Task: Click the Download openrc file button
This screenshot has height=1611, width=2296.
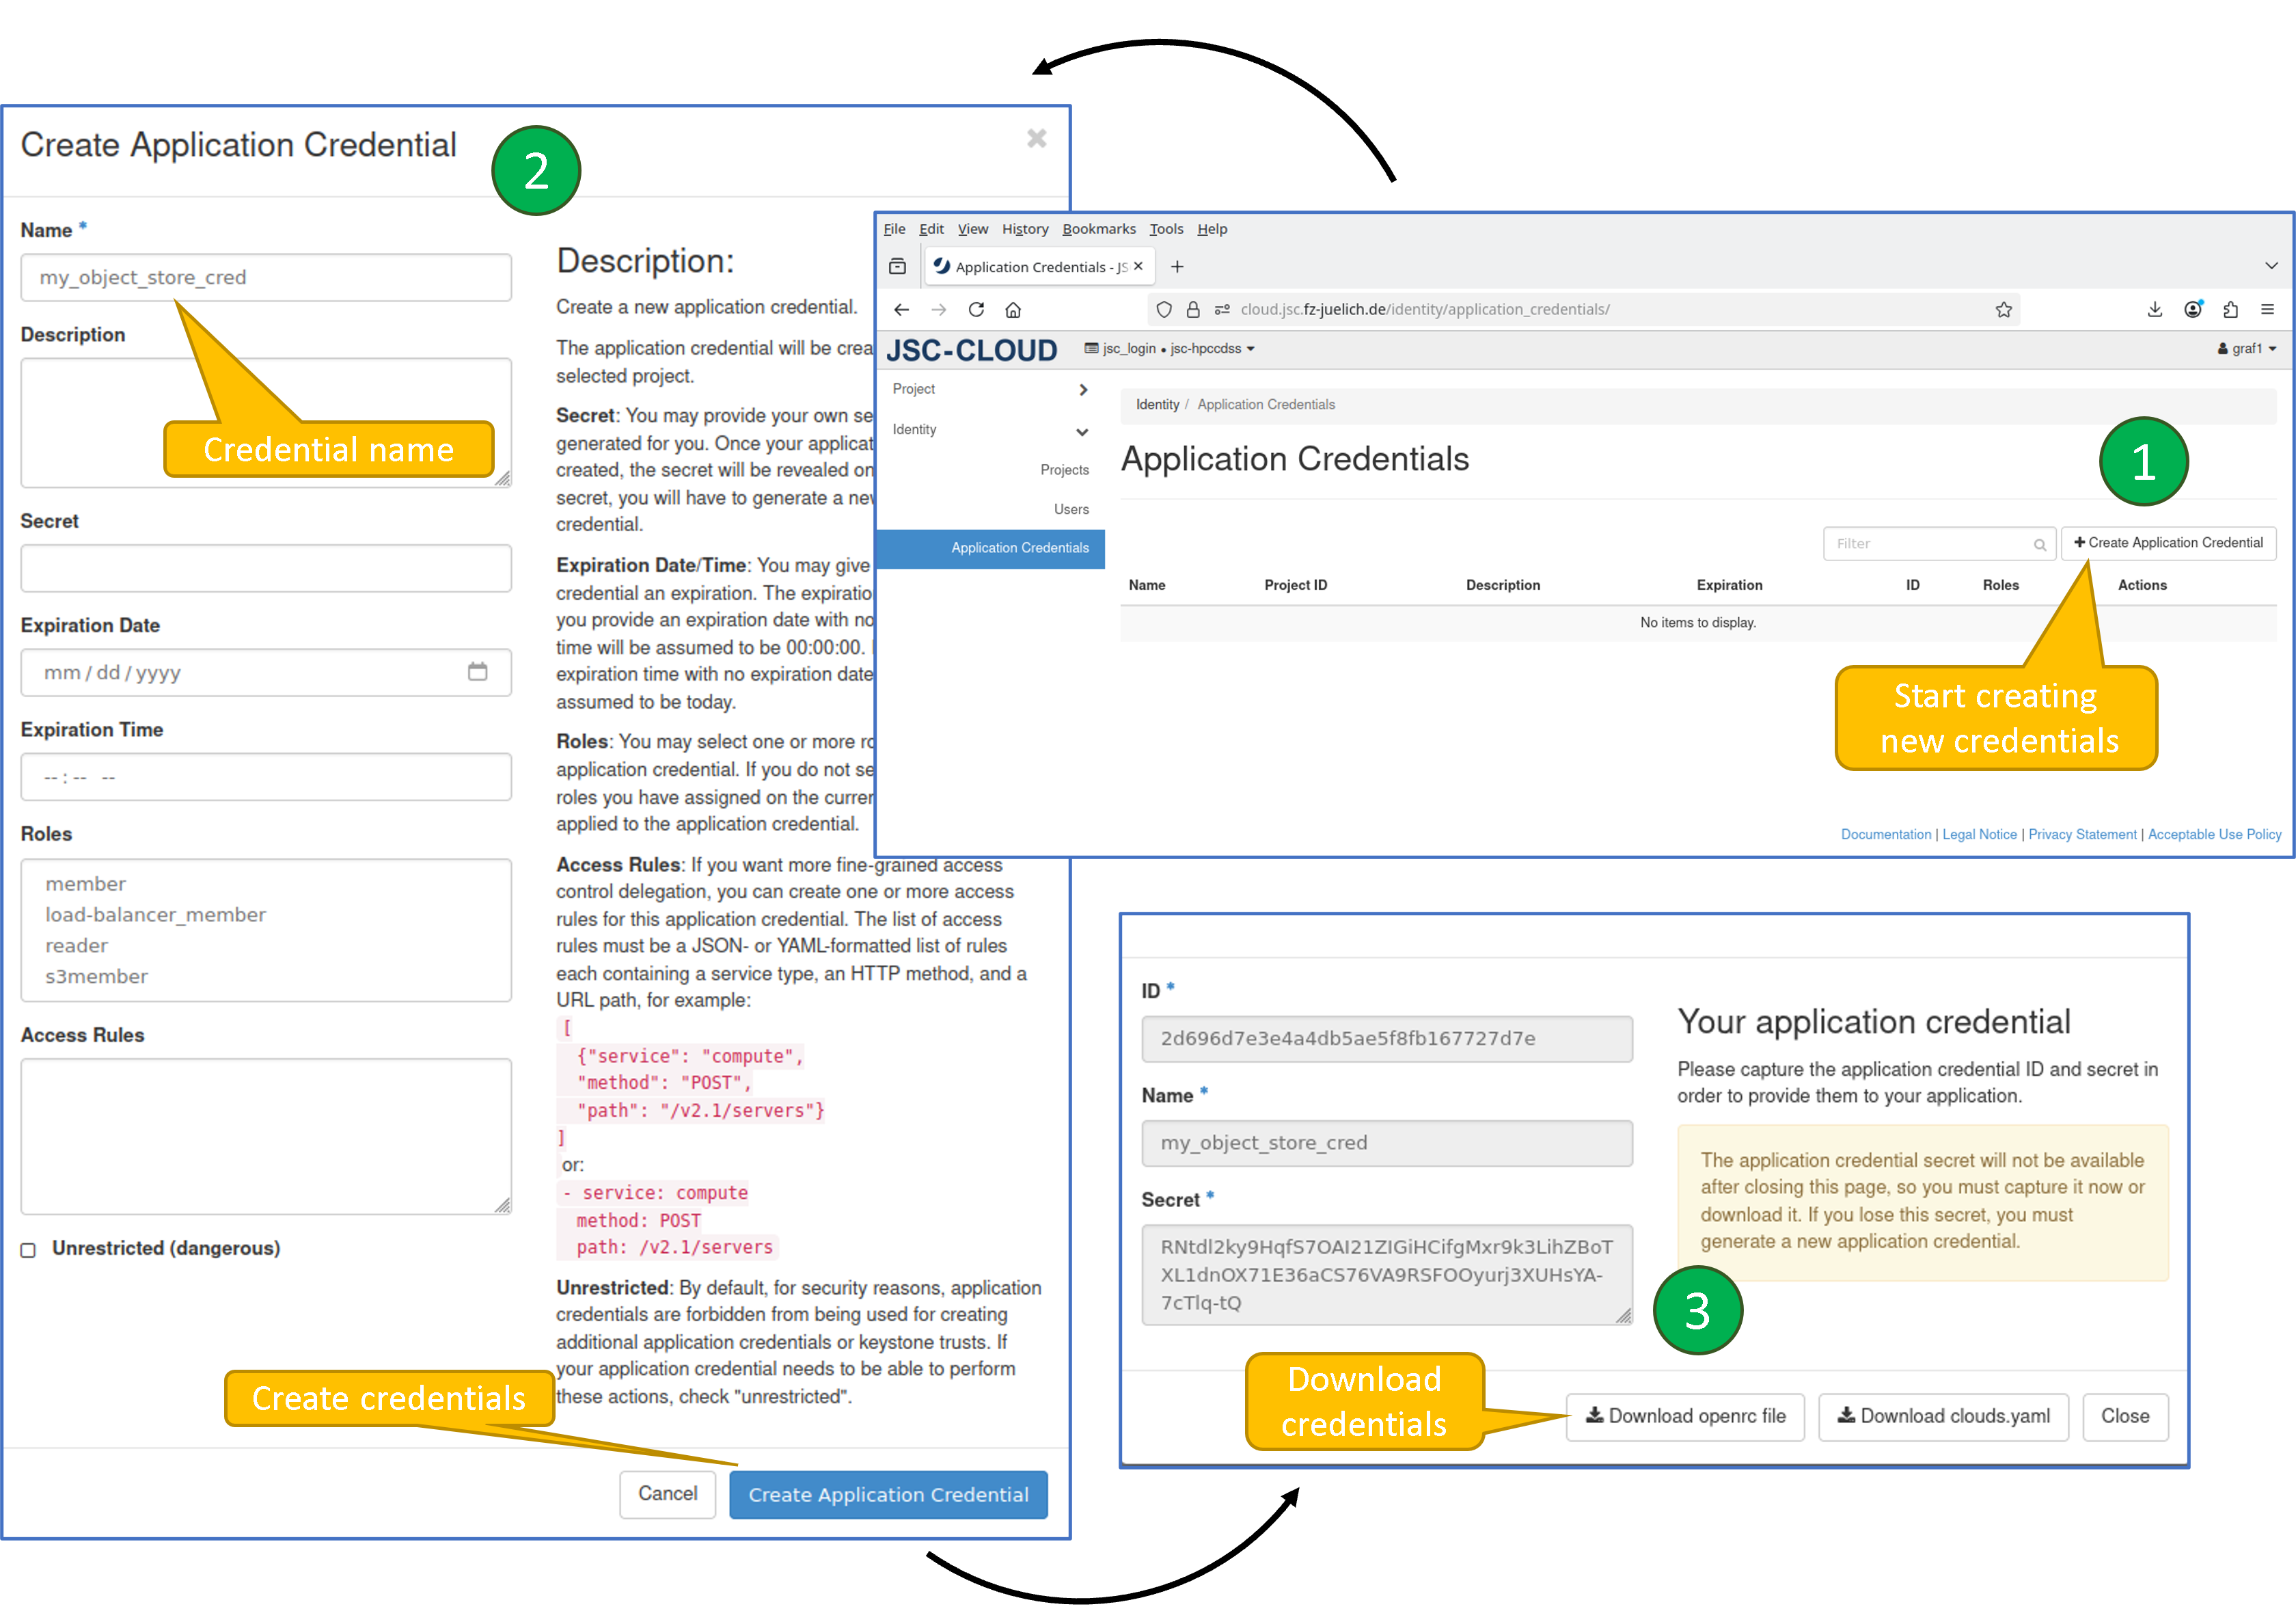Action: coord(1685,1416)
